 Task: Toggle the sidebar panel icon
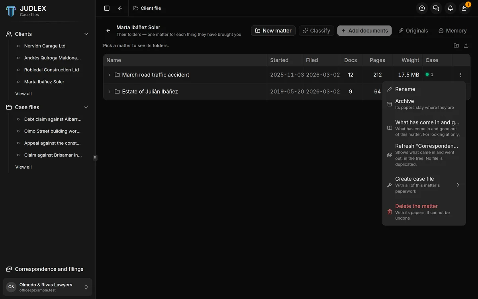pyautogui.click(x=107, y=8)
